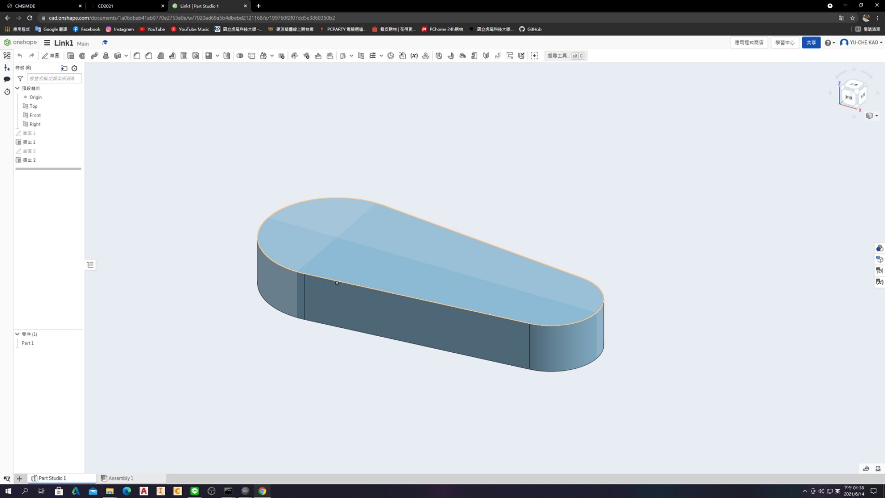Open the Variable (x) tool
This screenshot has width=885, height=498.
pyautogui.click(x=414, y=56)
